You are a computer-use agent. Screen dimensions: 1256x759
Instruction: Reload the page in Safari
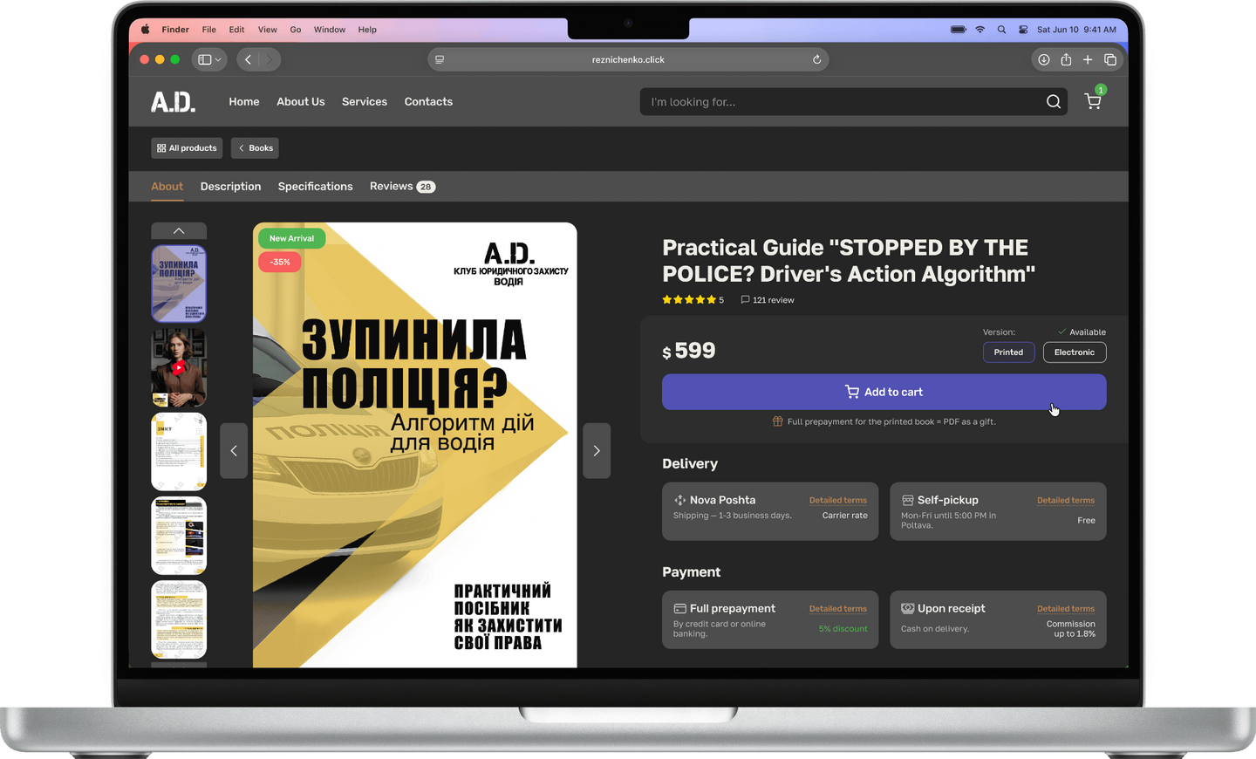(x=816, y=59)
